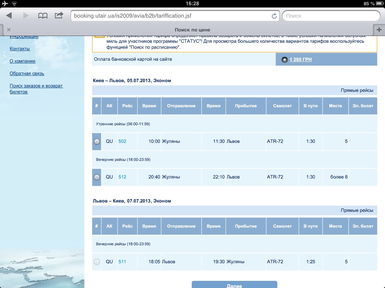385x288 pixels.
Task: Select return flight 511 radio button
Action: [97, 262]
